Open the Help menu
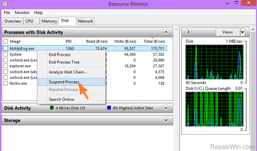 tap(39, 12)
